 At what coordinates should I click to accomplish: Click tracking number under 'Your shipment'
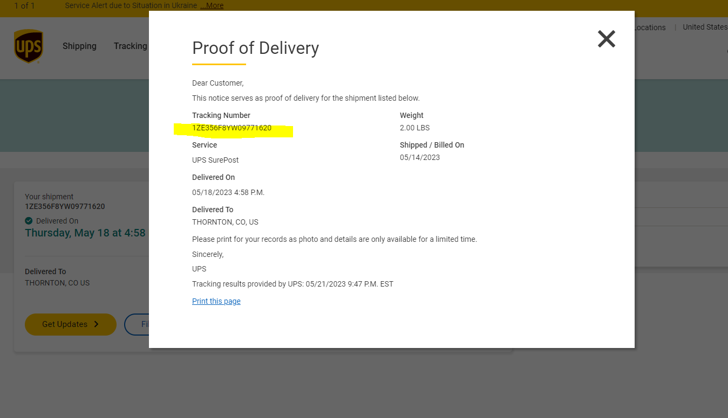(x=65, y=206)
